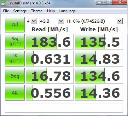Select the 134.6 Seq write result

pyautogui.click(x=99, y=76)
